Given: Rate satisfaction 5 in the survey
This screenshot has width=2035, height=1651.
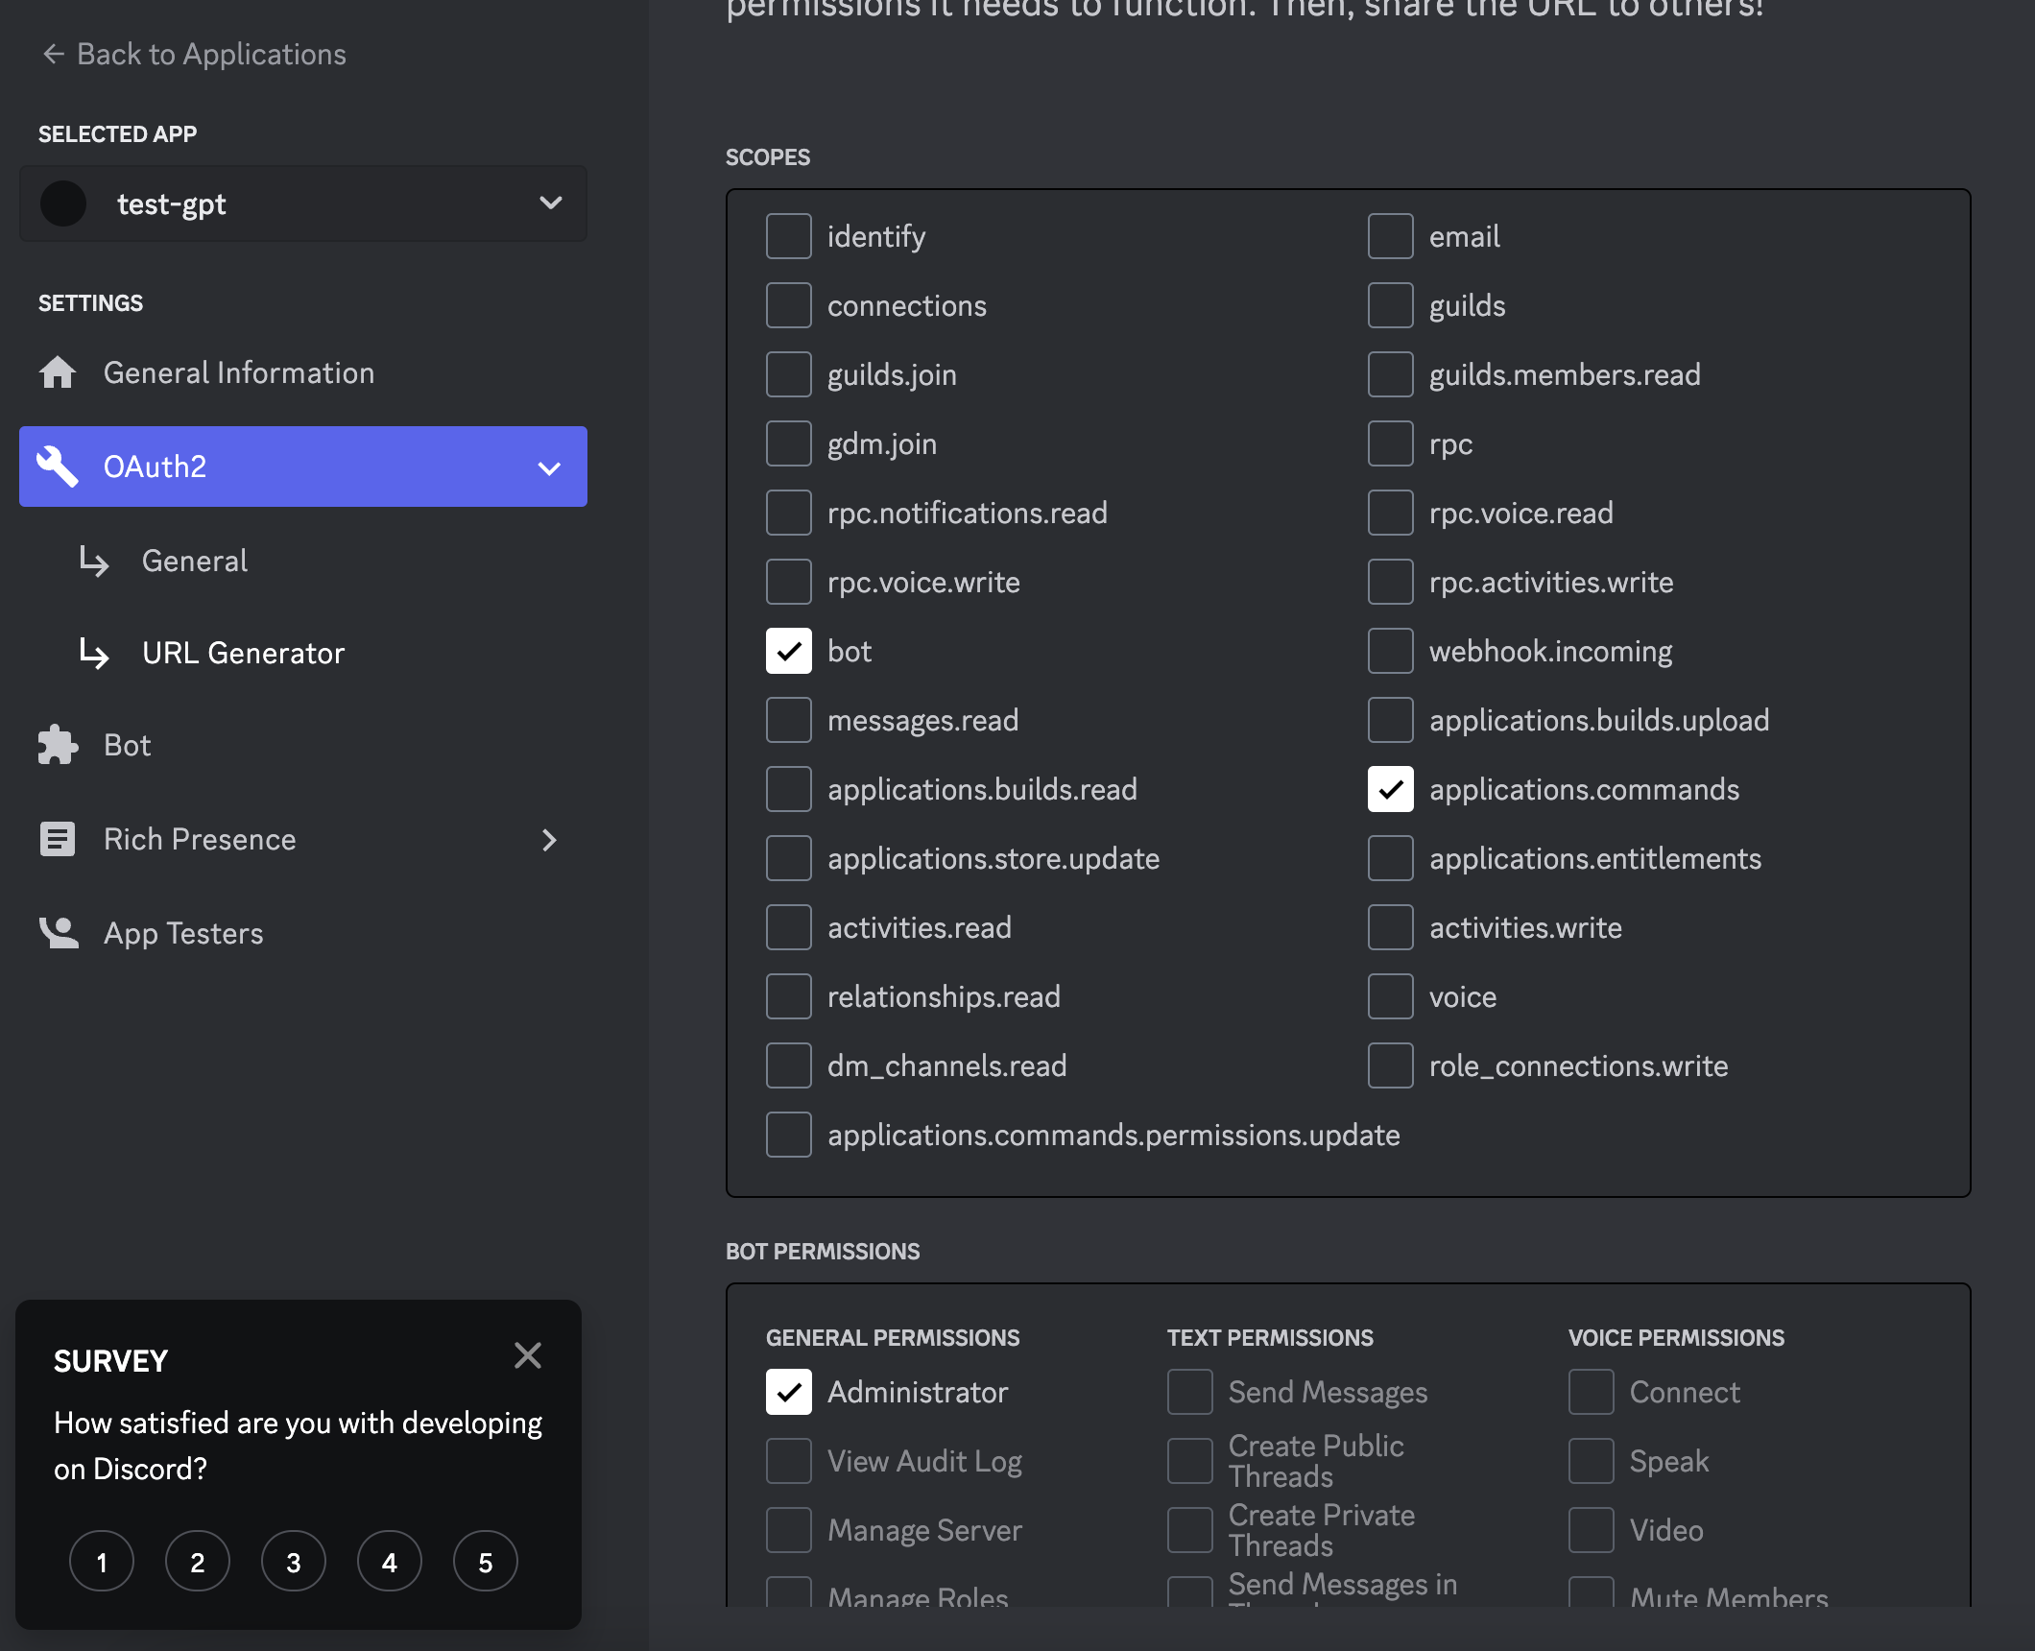Looking at the screenshot, I should point(486,1562).
